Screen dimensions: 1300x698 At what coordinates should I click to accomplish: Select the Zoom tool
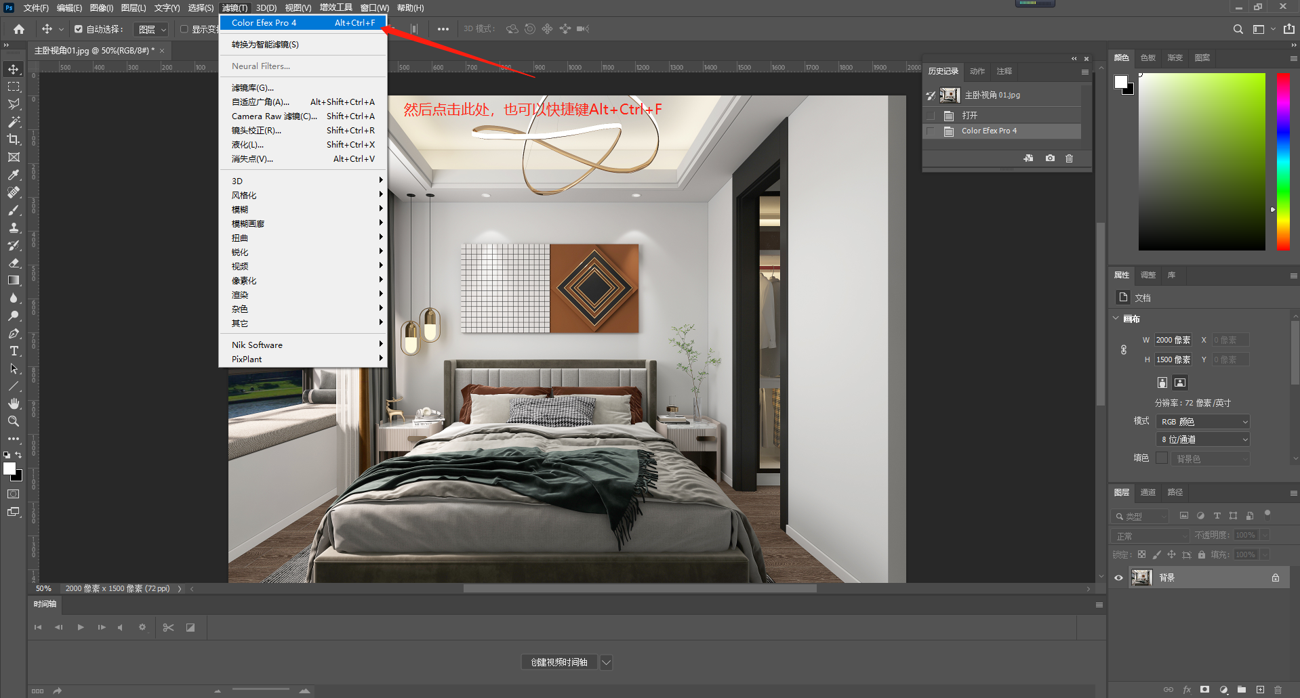pos(14,421)
